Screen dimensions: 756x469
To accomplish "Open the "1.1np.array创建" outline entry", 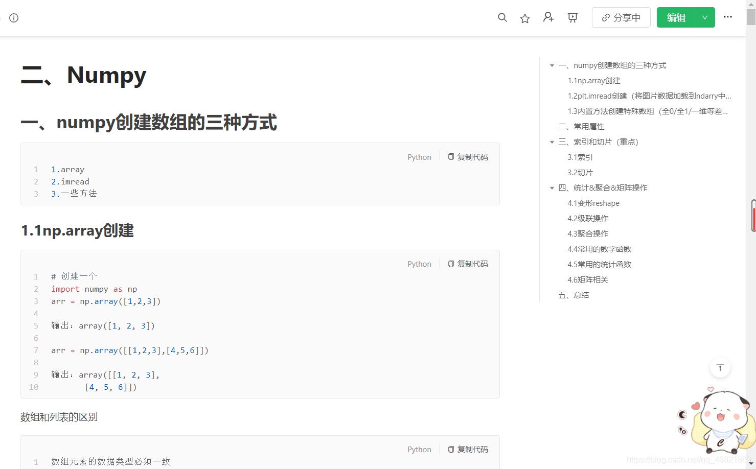I will coord(594,80).
